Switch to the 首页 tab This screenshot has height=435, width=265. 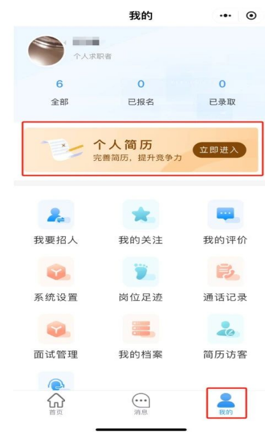[56, 404]
